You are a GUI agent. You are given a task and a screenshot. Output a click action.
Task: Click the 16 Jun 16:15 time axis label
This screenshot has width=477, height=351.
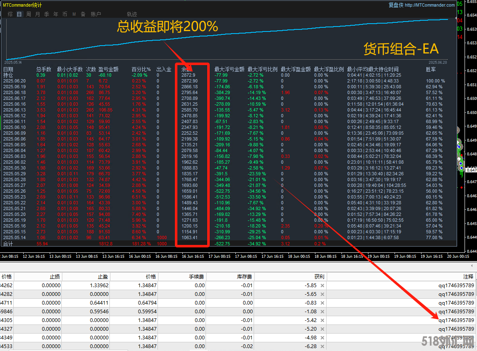193,257
